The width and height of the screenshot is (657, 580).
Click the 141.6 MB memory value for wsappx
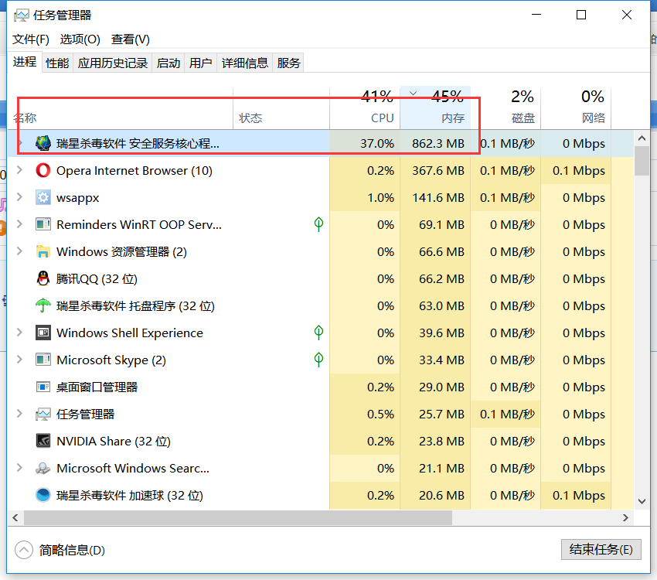[x=438, y=197]
